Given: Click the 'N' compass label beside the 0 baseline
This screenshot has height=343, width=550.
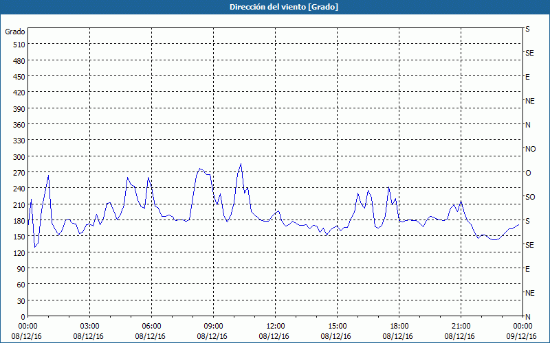Looking at the screenshot, I should coord(527,317).
